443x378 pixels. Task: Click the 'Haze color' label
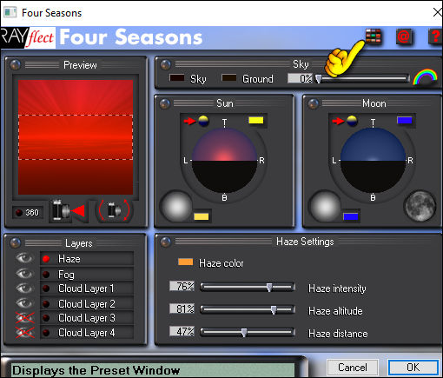(x=221, y=263)
